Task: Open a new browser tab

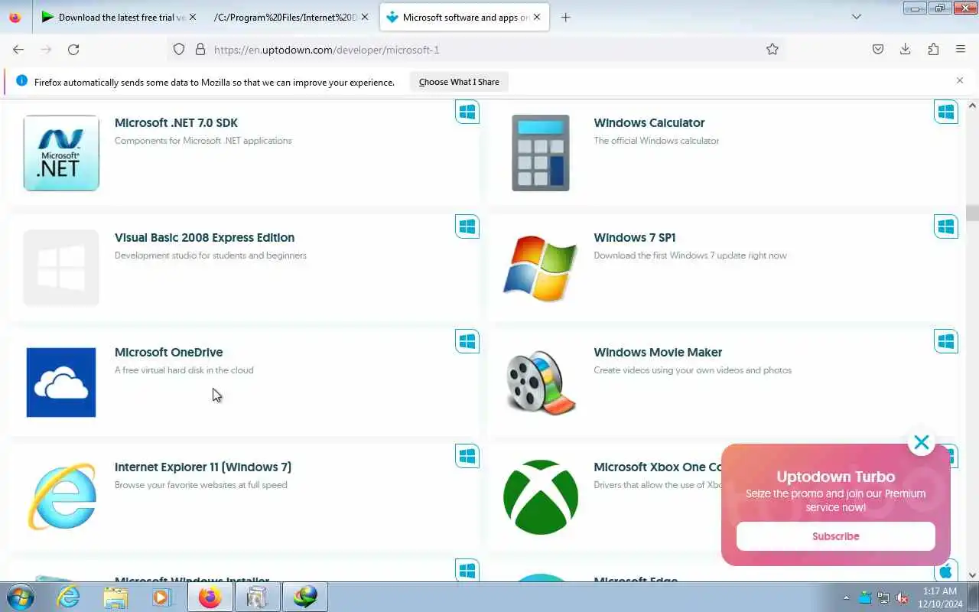Action: point(565,17)
